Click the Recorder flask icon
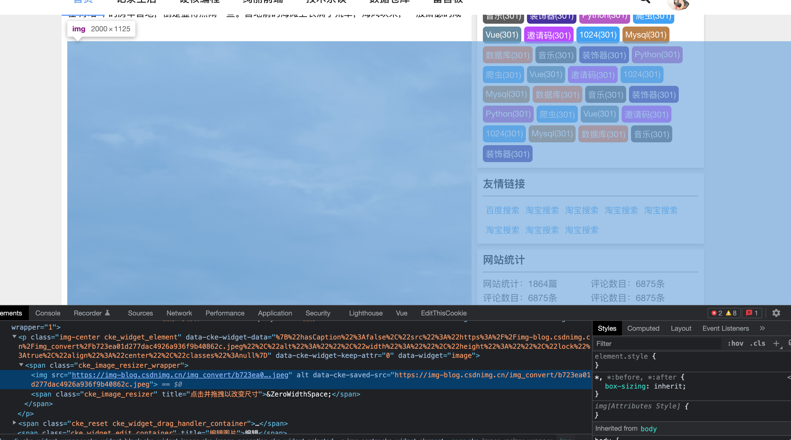 [x=107, y=313]
